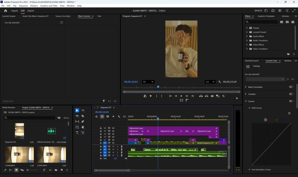Mute audio track A1
The width and height of the screenshot is (298, 177).
(113, 146)
